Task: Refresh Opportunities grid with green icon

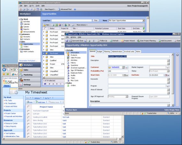Action: (144, 28)
